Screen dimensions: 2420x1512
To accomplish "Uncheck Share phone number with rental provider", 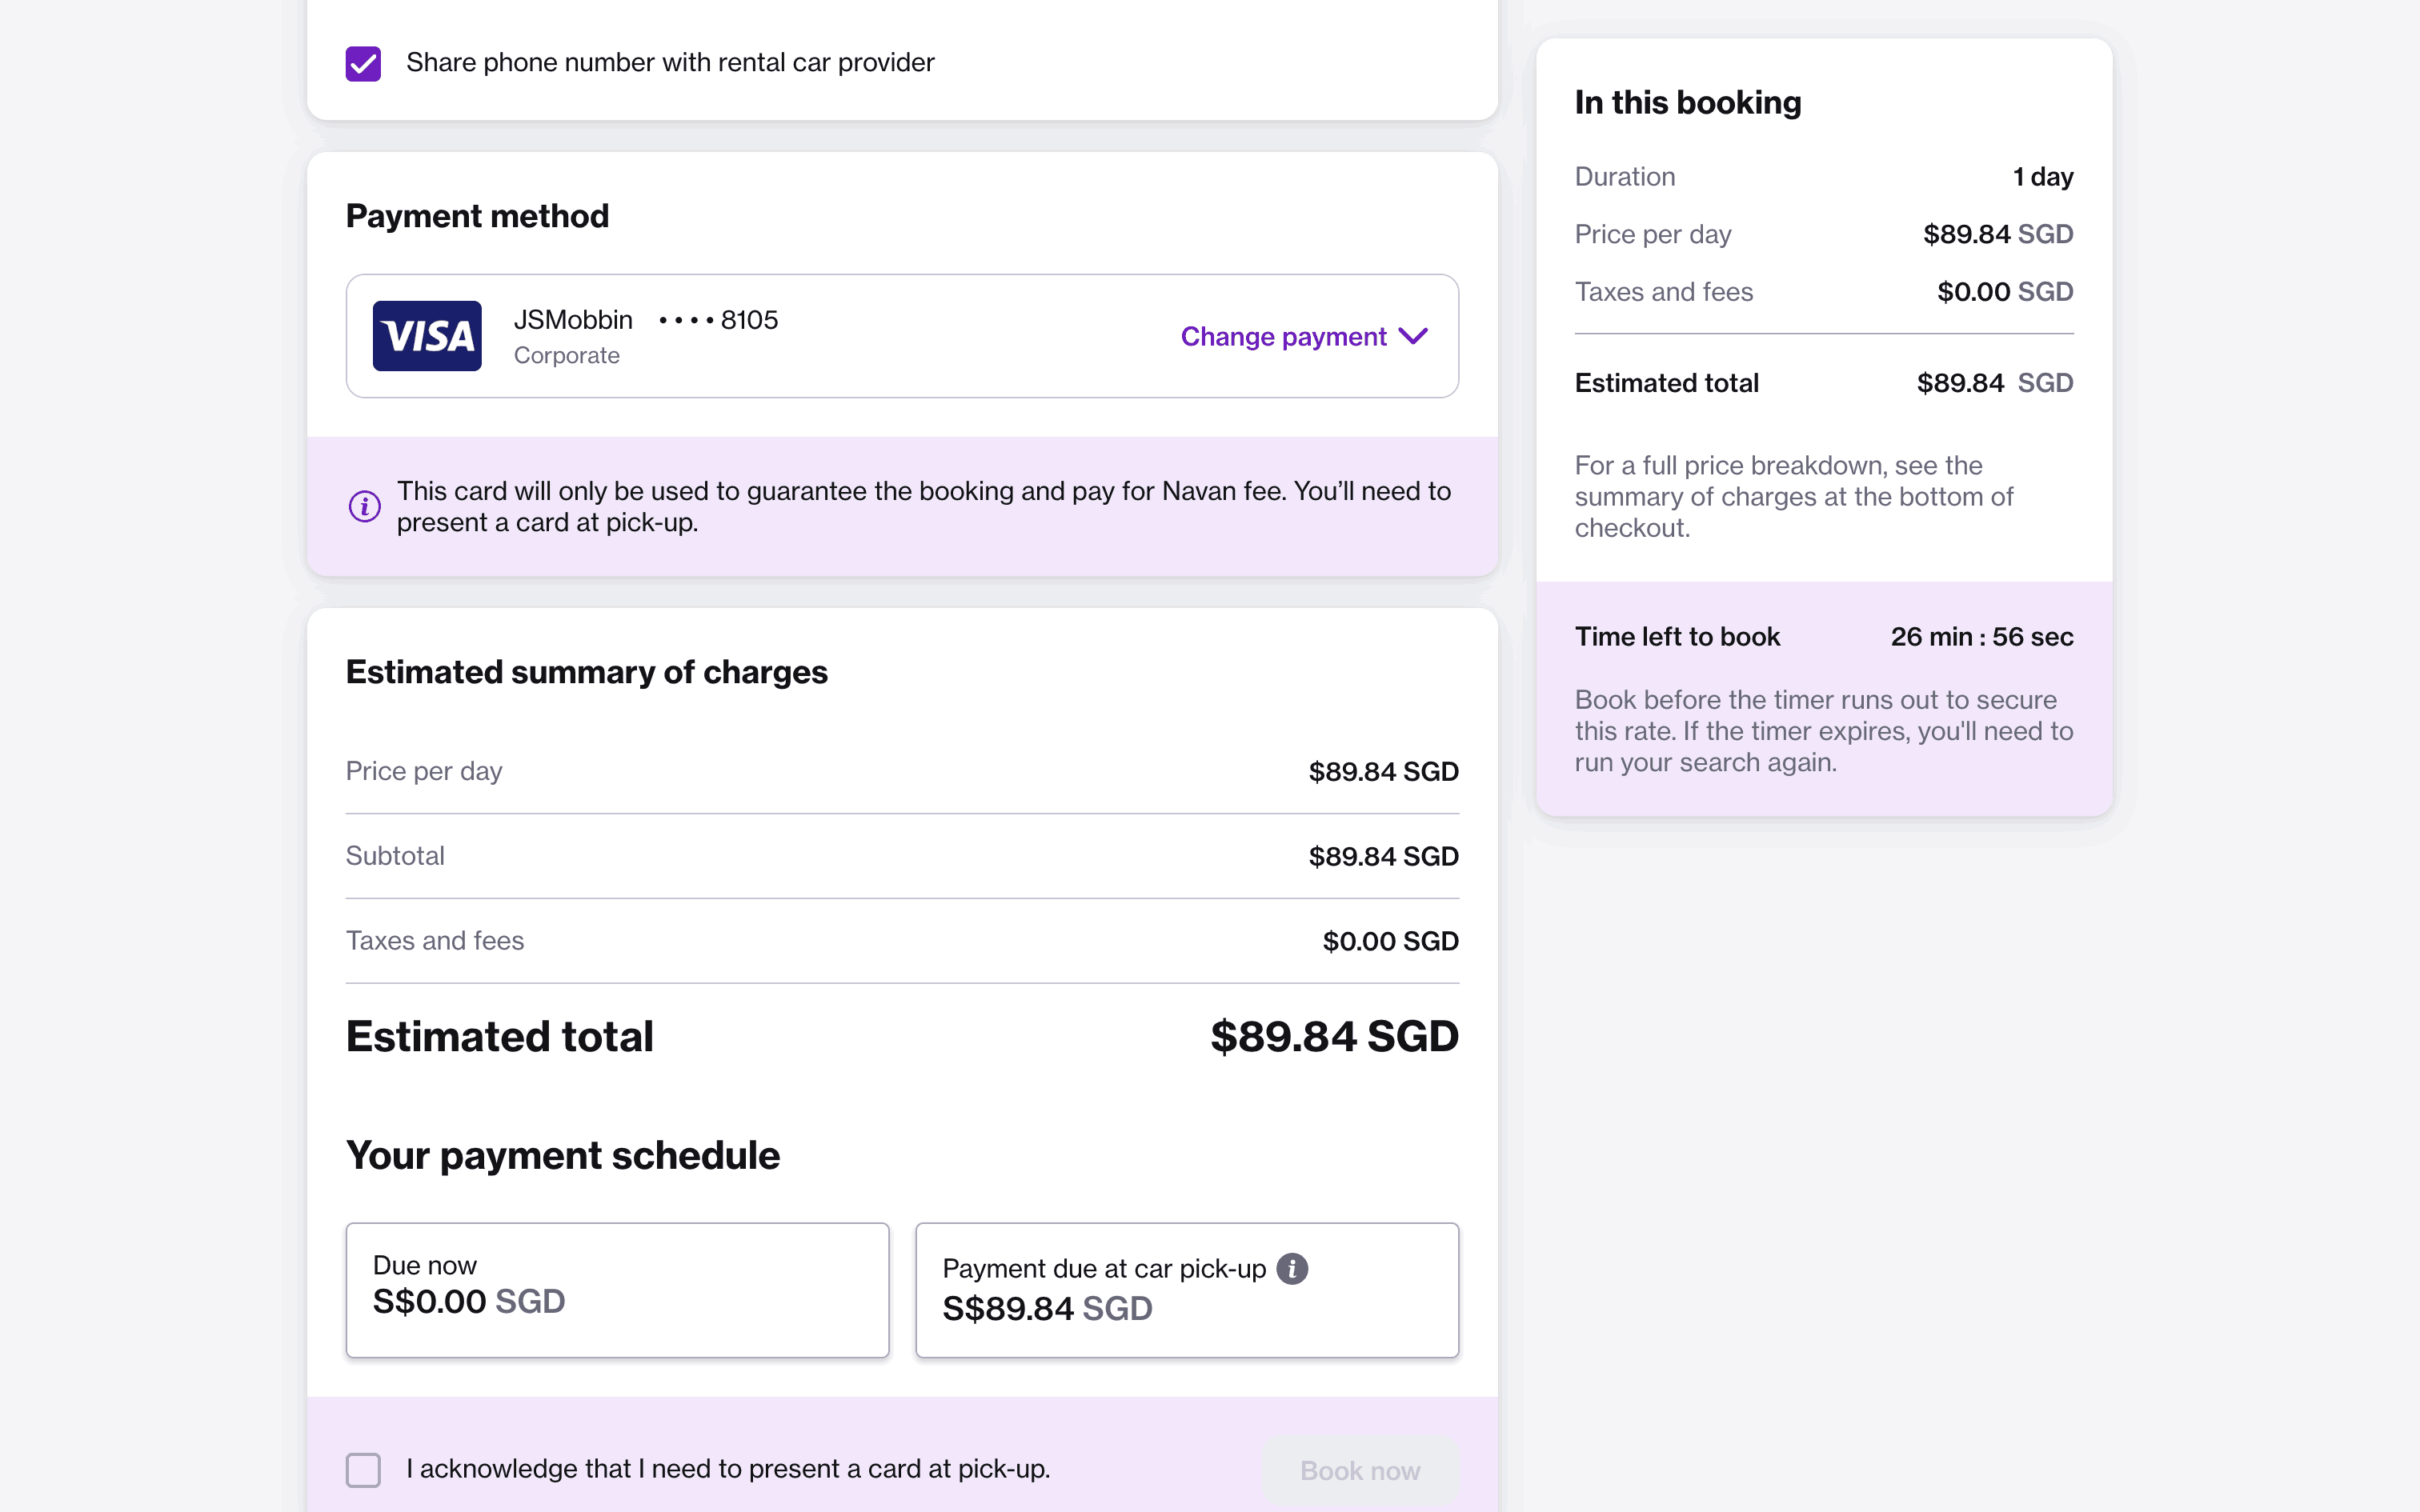I will click(x=363, y=63).
